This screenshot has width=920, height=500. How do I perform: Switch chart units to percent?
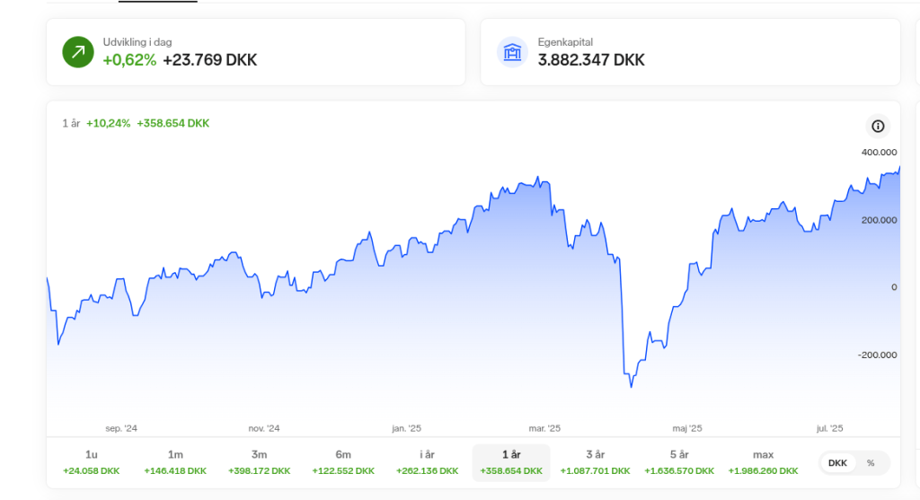[x=871, y=463]
